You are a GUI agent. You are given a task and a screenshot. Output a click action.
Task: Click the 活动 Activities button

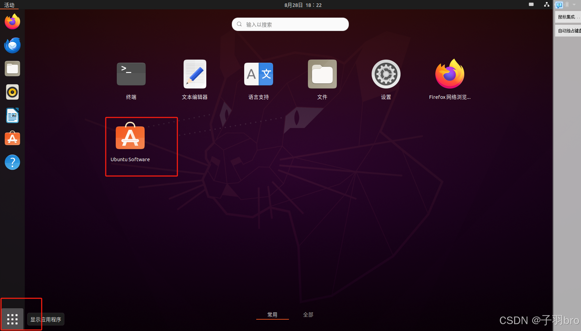(9, 5)
